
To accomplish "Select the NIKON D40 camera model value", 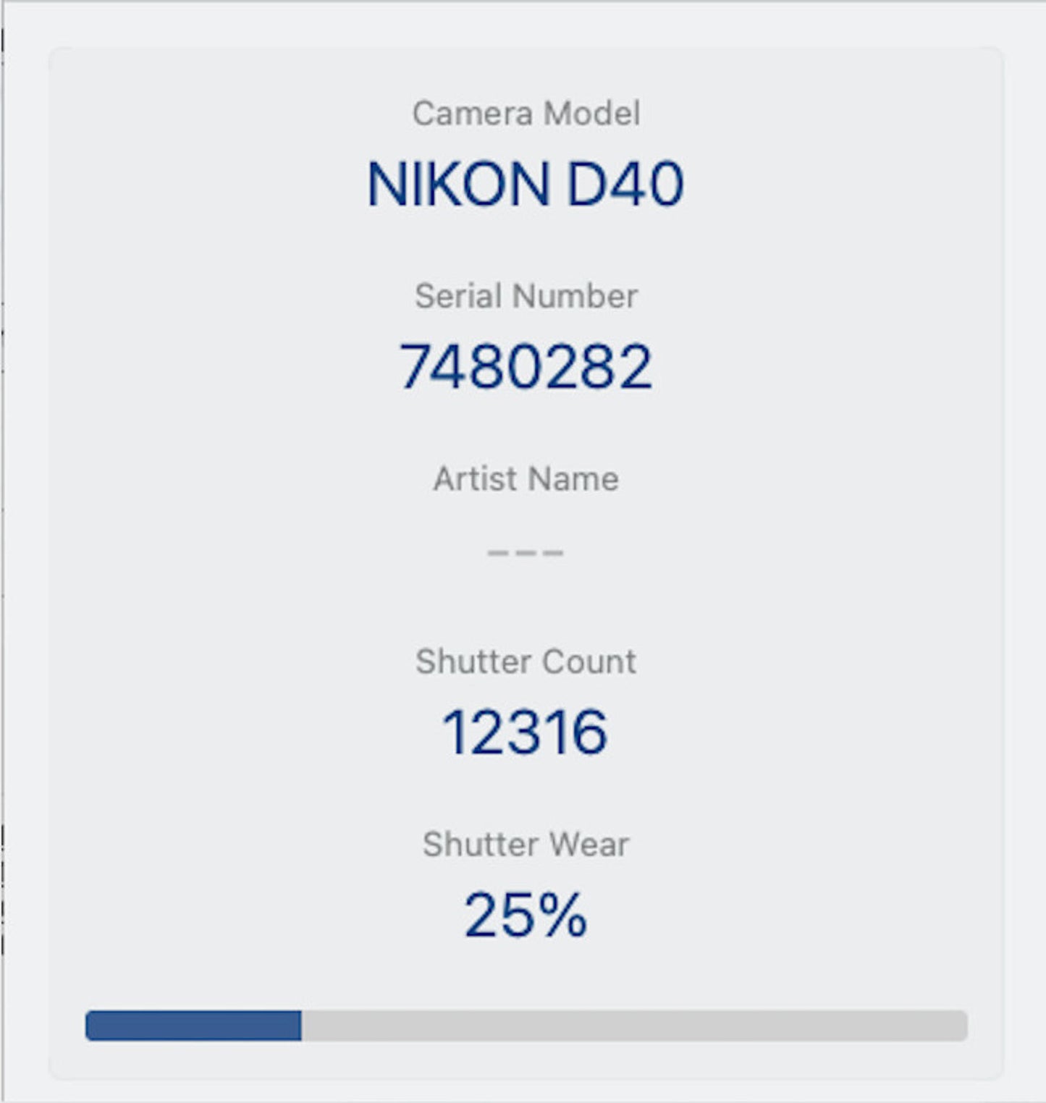I will pos(526,185).
